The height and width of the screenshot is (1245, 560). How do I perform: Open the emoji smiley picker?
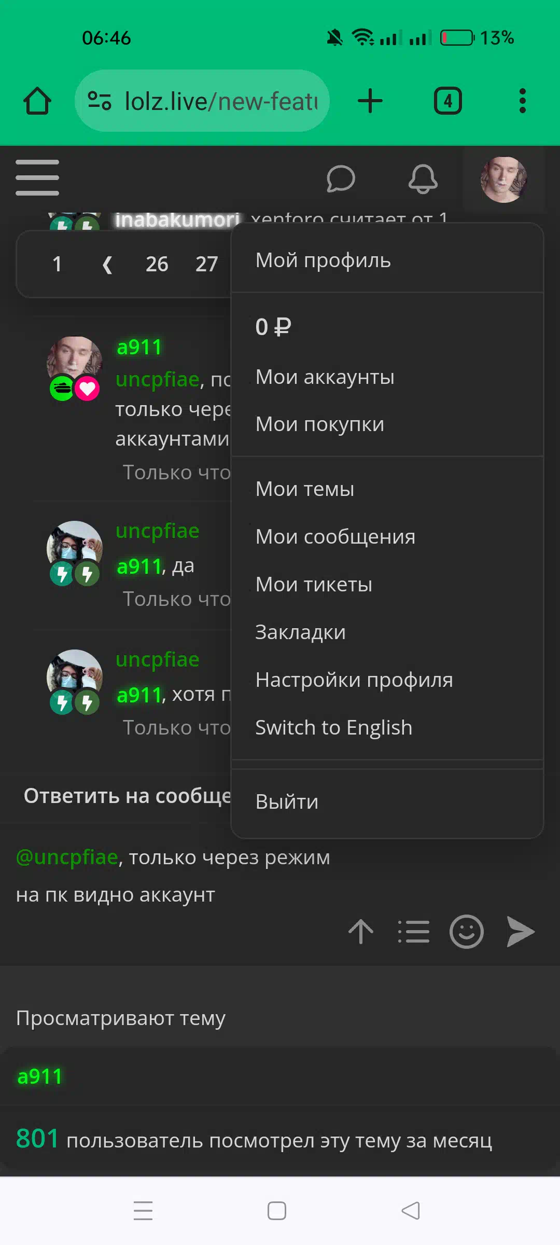(x=467, y=932)
